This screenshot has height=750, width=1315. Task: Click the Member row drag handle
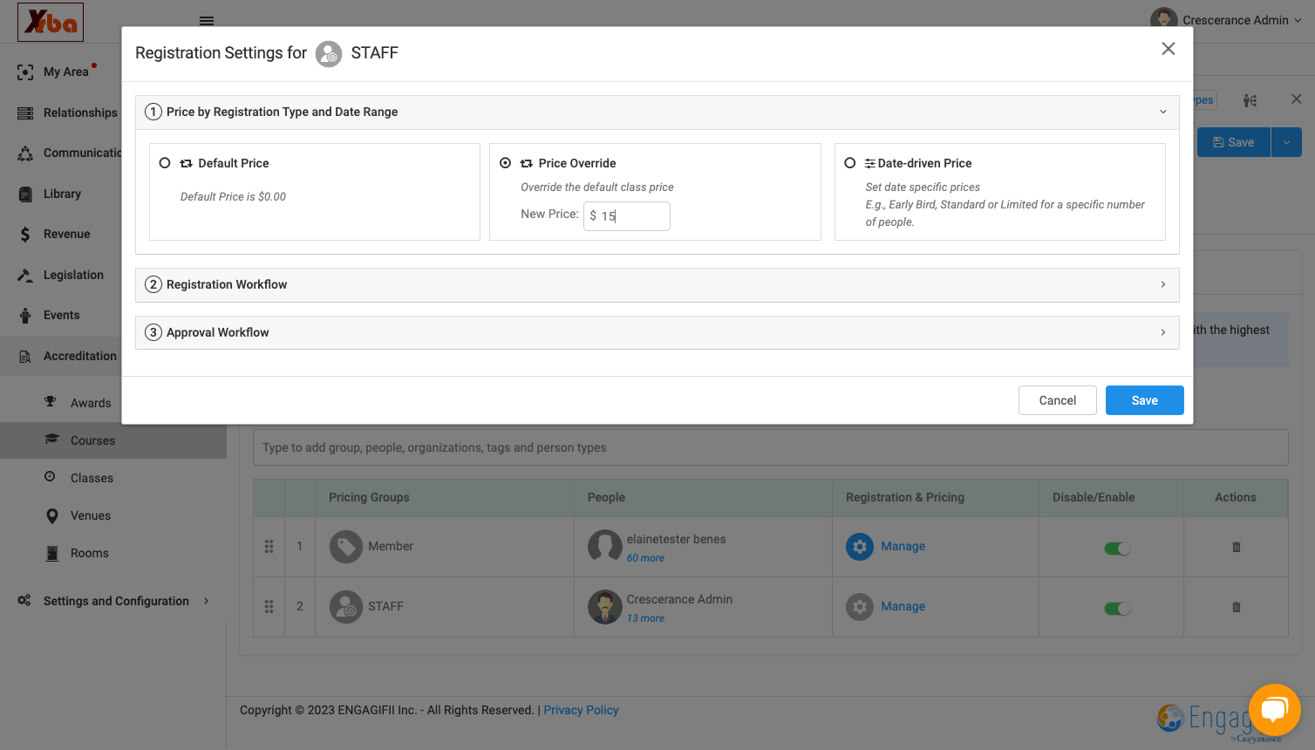click(269, 546)
